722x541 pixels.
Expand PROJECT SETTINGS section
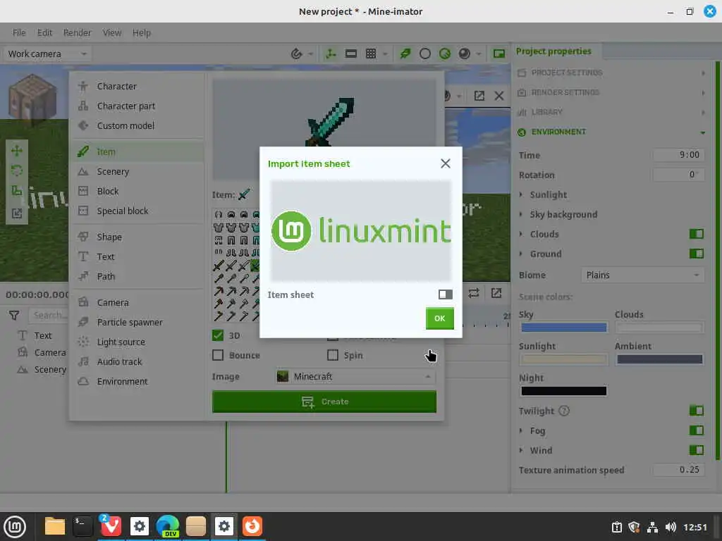click(611, 73)
